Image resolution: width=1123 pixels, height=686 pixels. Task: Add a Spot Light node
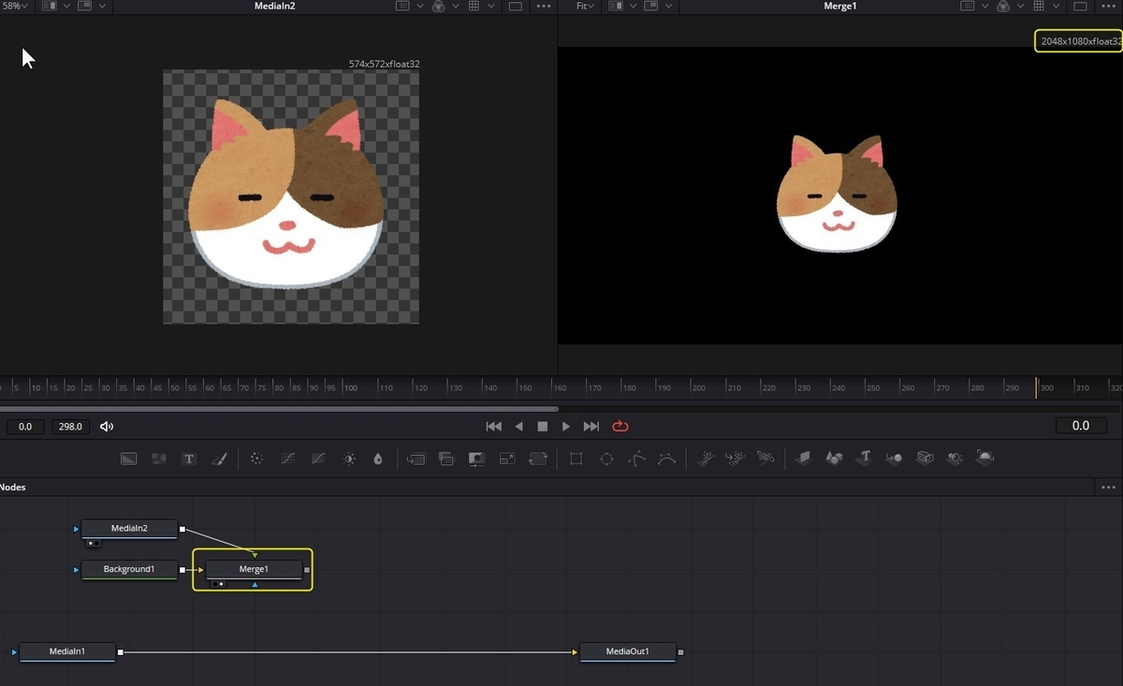pyautogui.click(x=955, y=458)
